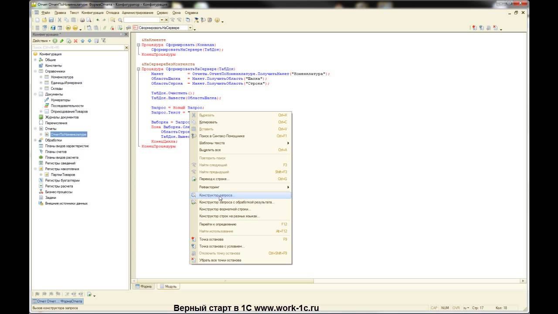Click the yellow info icon in top toolbar
Image resolution: width=558 pixels, height=314 pixels.
tap(217, 20)
